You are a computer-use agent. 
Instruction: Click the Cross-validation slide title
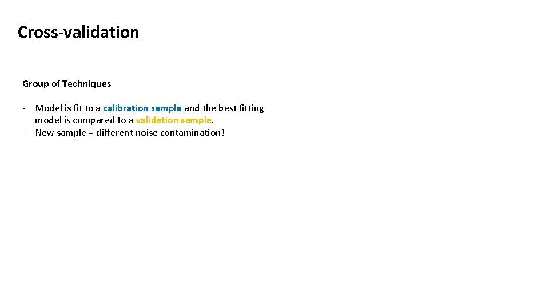[x=78, y=32]
